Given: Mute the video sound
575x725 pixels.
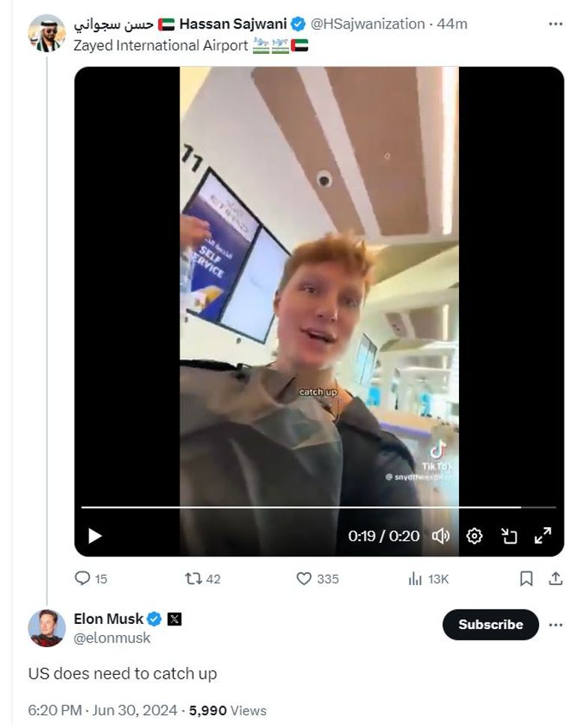Looking at the screenshot, I should coord(441,536).
